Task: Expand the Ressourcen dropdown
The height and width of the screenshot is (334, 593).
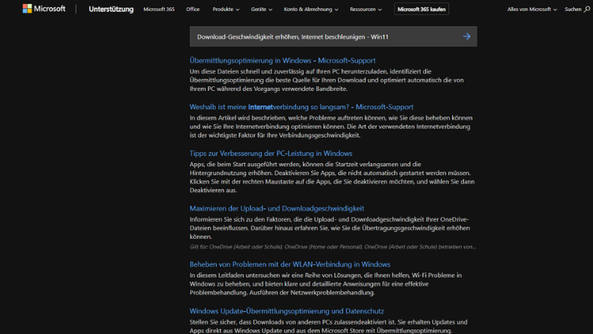Action: click(365, 9)
